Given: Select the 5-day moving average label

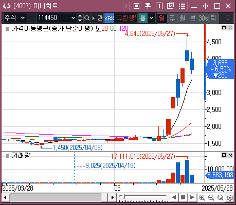Looking at the screenshot, I should coord(97,28).
